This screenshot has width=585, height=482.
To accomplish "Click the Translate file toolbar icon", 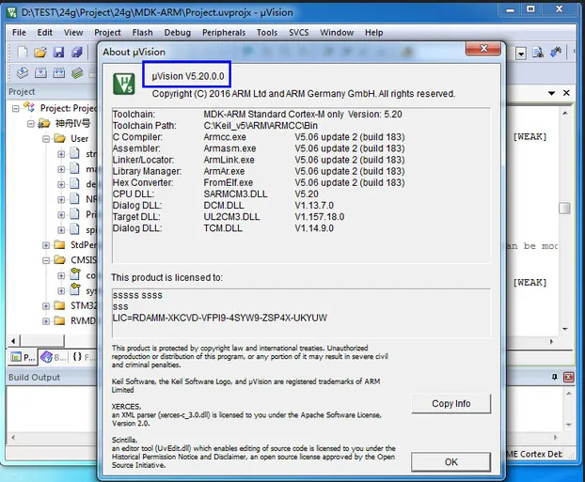I will click(22, 72).
